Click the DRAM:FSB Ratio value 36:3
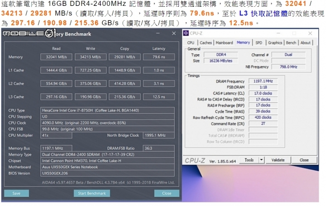Image resolution: width=326 pixels, height=206 pixels. 158,148
